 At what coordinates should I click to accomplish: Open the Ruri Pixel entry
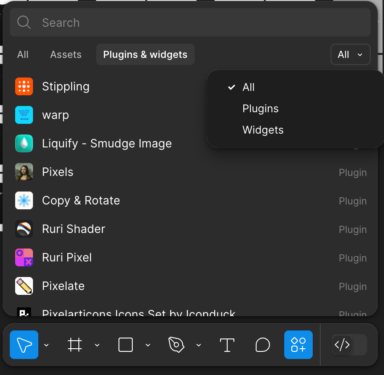coord(190,257)
